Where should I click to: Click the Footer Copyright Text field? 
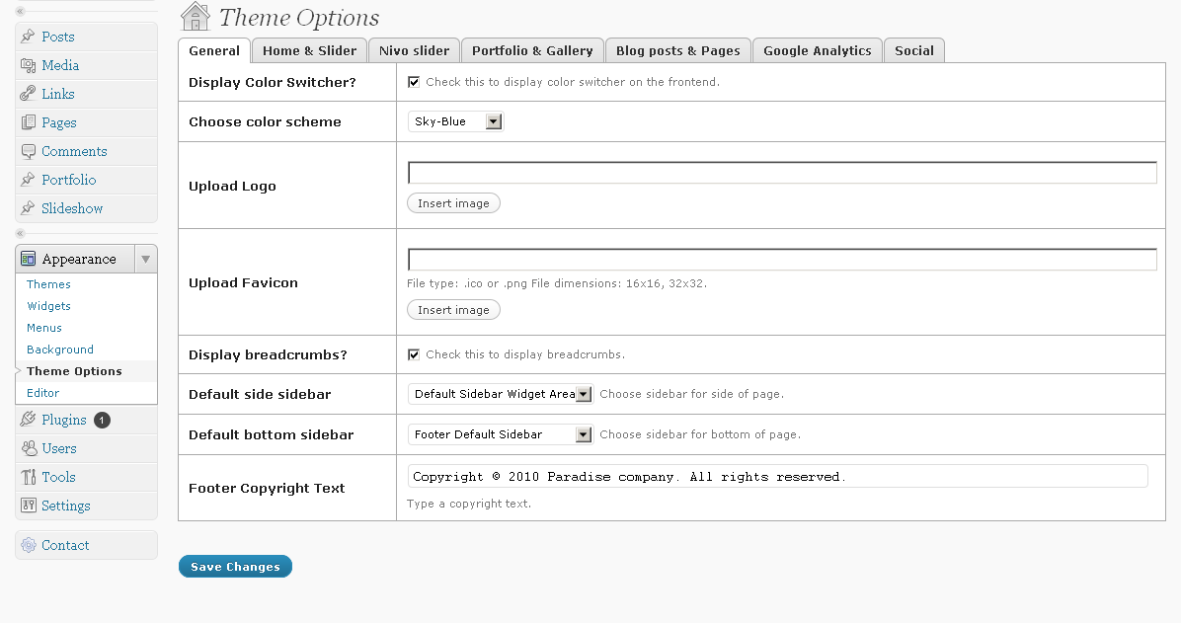pos(777,477)
